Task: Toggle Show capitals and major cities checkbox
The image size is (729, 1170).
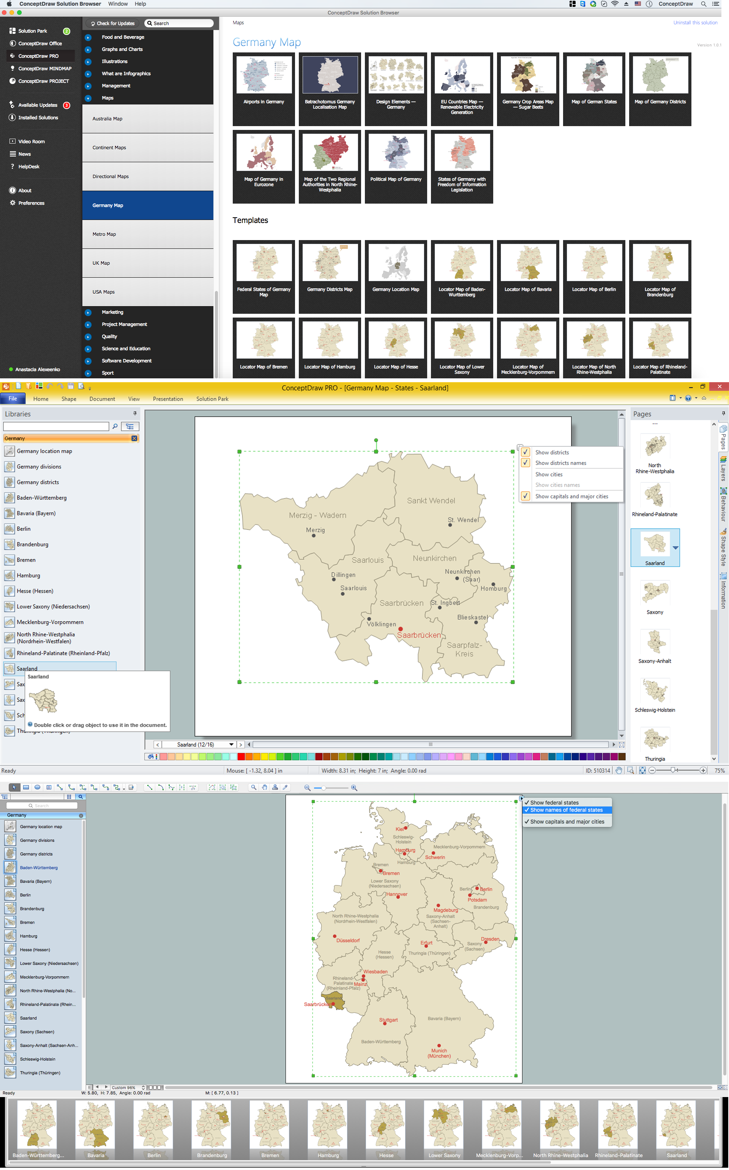Action: pos(523,496)
